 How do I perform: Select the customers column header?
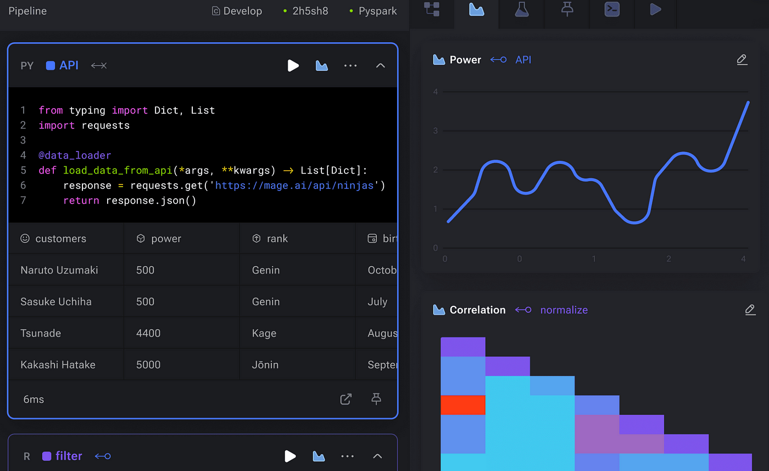pyautogui.click(x=53, y=239)
